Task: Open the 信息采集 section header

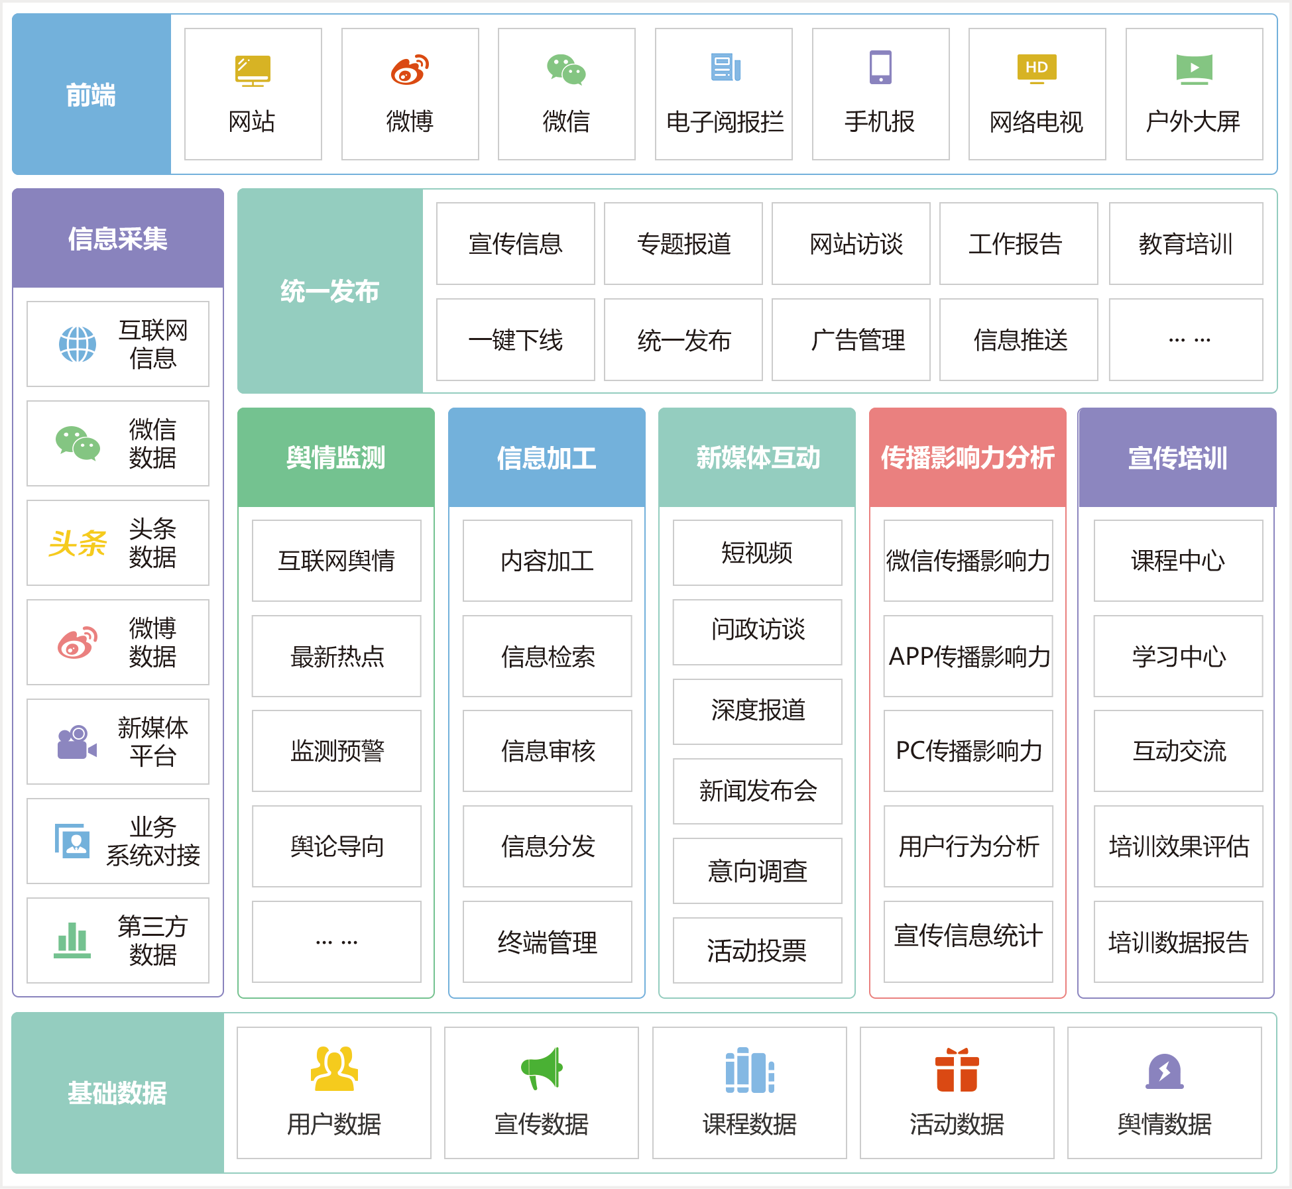Action: 118,239
